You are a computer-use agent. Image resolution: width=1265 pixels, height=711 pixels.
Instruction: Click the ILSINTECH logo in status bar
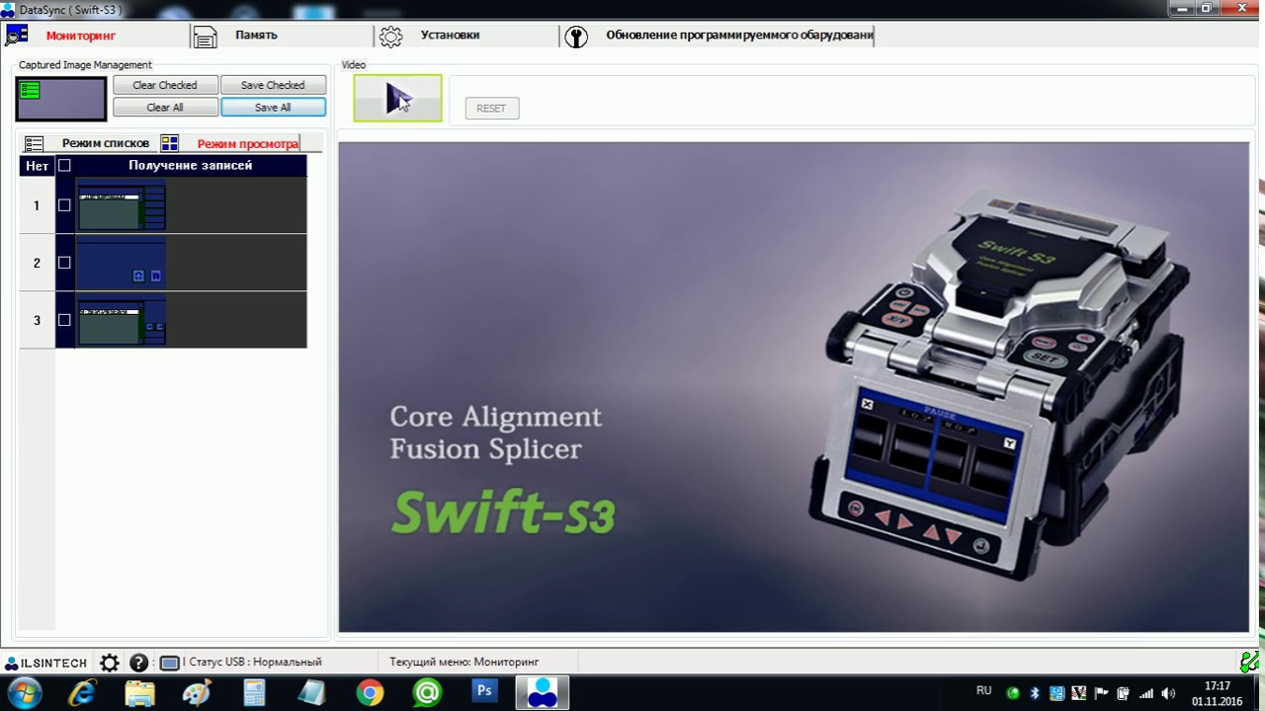tap(46, 663)
